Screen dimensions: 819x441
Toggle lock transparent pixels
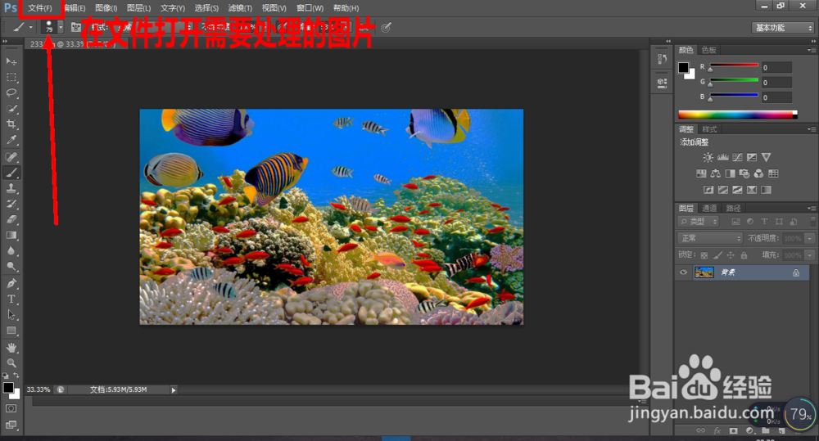click(704, 255)
